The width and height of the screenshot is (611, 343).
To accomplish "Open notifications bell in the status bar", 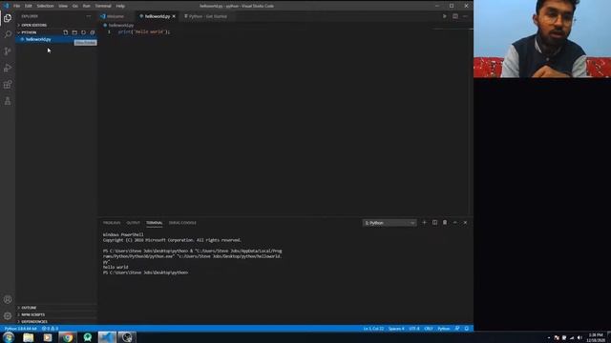I will pos(467,329).
